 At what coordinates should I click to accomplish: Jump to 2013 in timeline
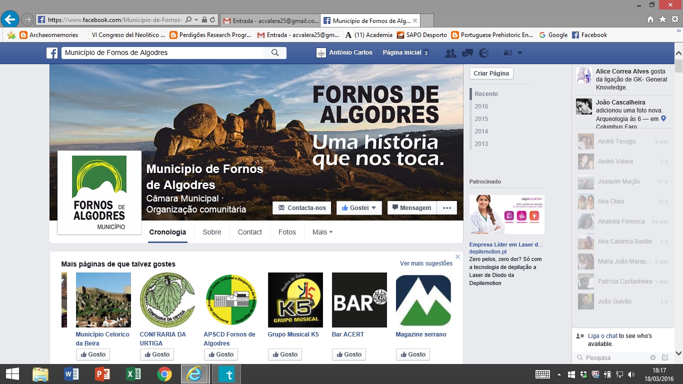(x=481, y=143)
